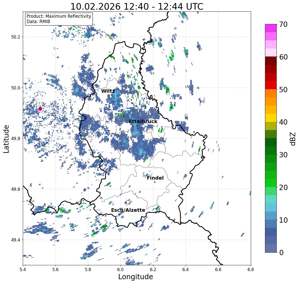Click the 20 value on the colorbar
Viewport: 299px width, 283px height.
click(283, 187)
